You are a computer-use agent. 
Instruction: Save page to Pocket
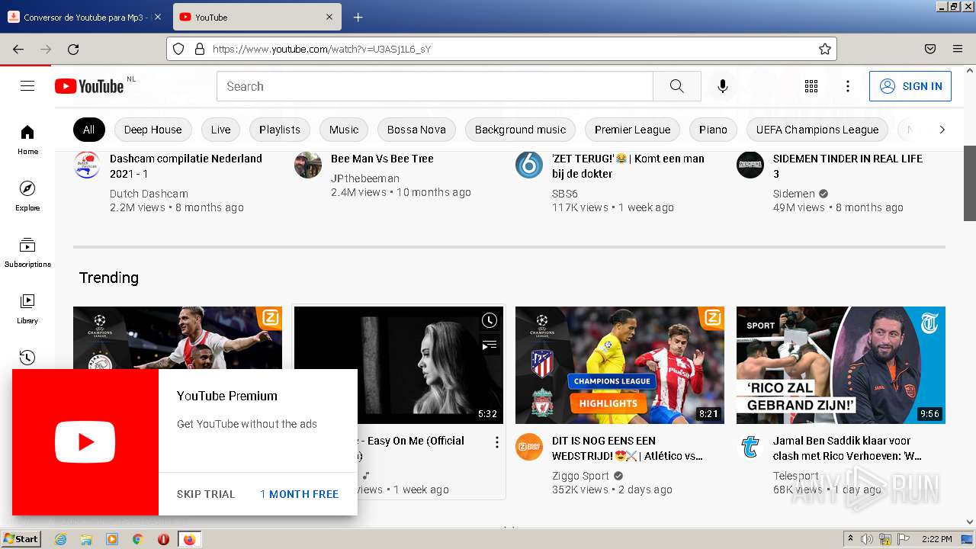click(x=930, y=49)
